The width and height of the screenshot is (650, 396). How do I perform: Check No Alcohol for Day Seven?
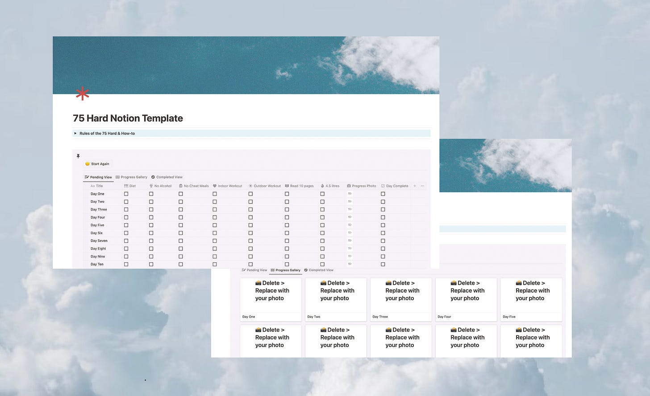point(151,241)
